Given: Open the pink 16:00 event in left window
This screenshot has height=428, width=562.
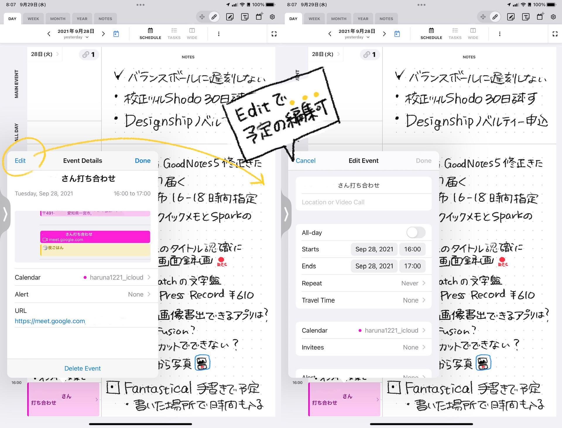Looking at the screenshot, I should coord(64,399).
